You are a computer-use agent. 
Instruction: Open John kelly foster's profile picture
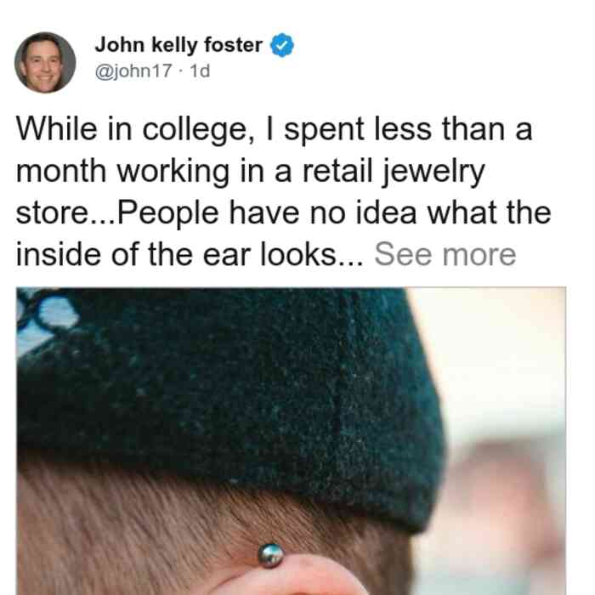tap(45, 63)
